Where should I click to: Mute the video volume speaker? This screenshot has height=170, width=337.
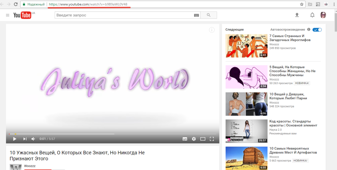tap(33, 139)
